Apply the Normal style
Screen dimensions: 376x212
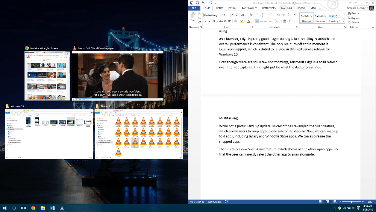tap(306, 18)
